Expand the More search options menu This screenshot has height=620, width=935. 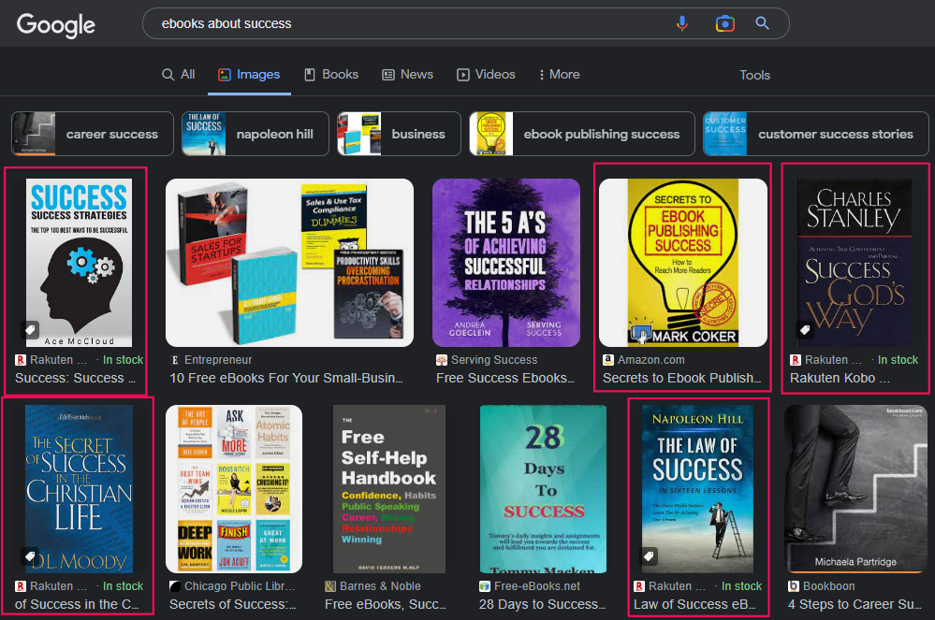[559, 75]
